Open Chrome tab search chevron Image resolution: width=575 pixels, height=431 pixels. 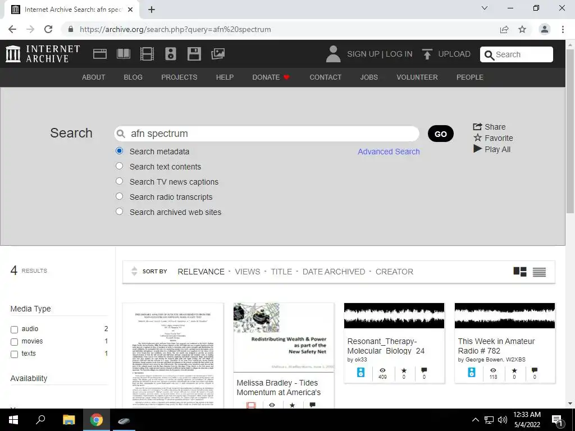pos(485,8)
